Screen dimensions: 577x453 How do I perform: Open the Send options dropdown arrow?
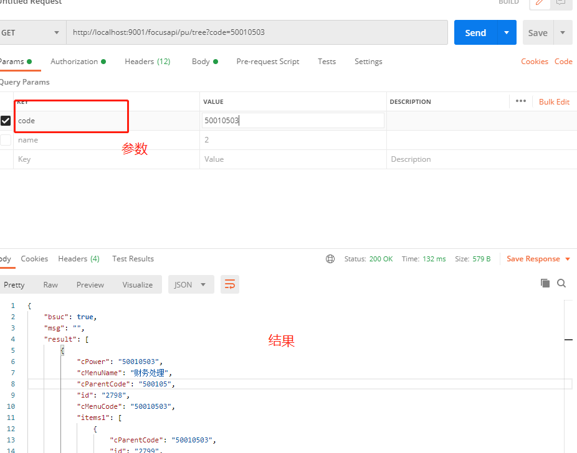[x=507, y=33]
